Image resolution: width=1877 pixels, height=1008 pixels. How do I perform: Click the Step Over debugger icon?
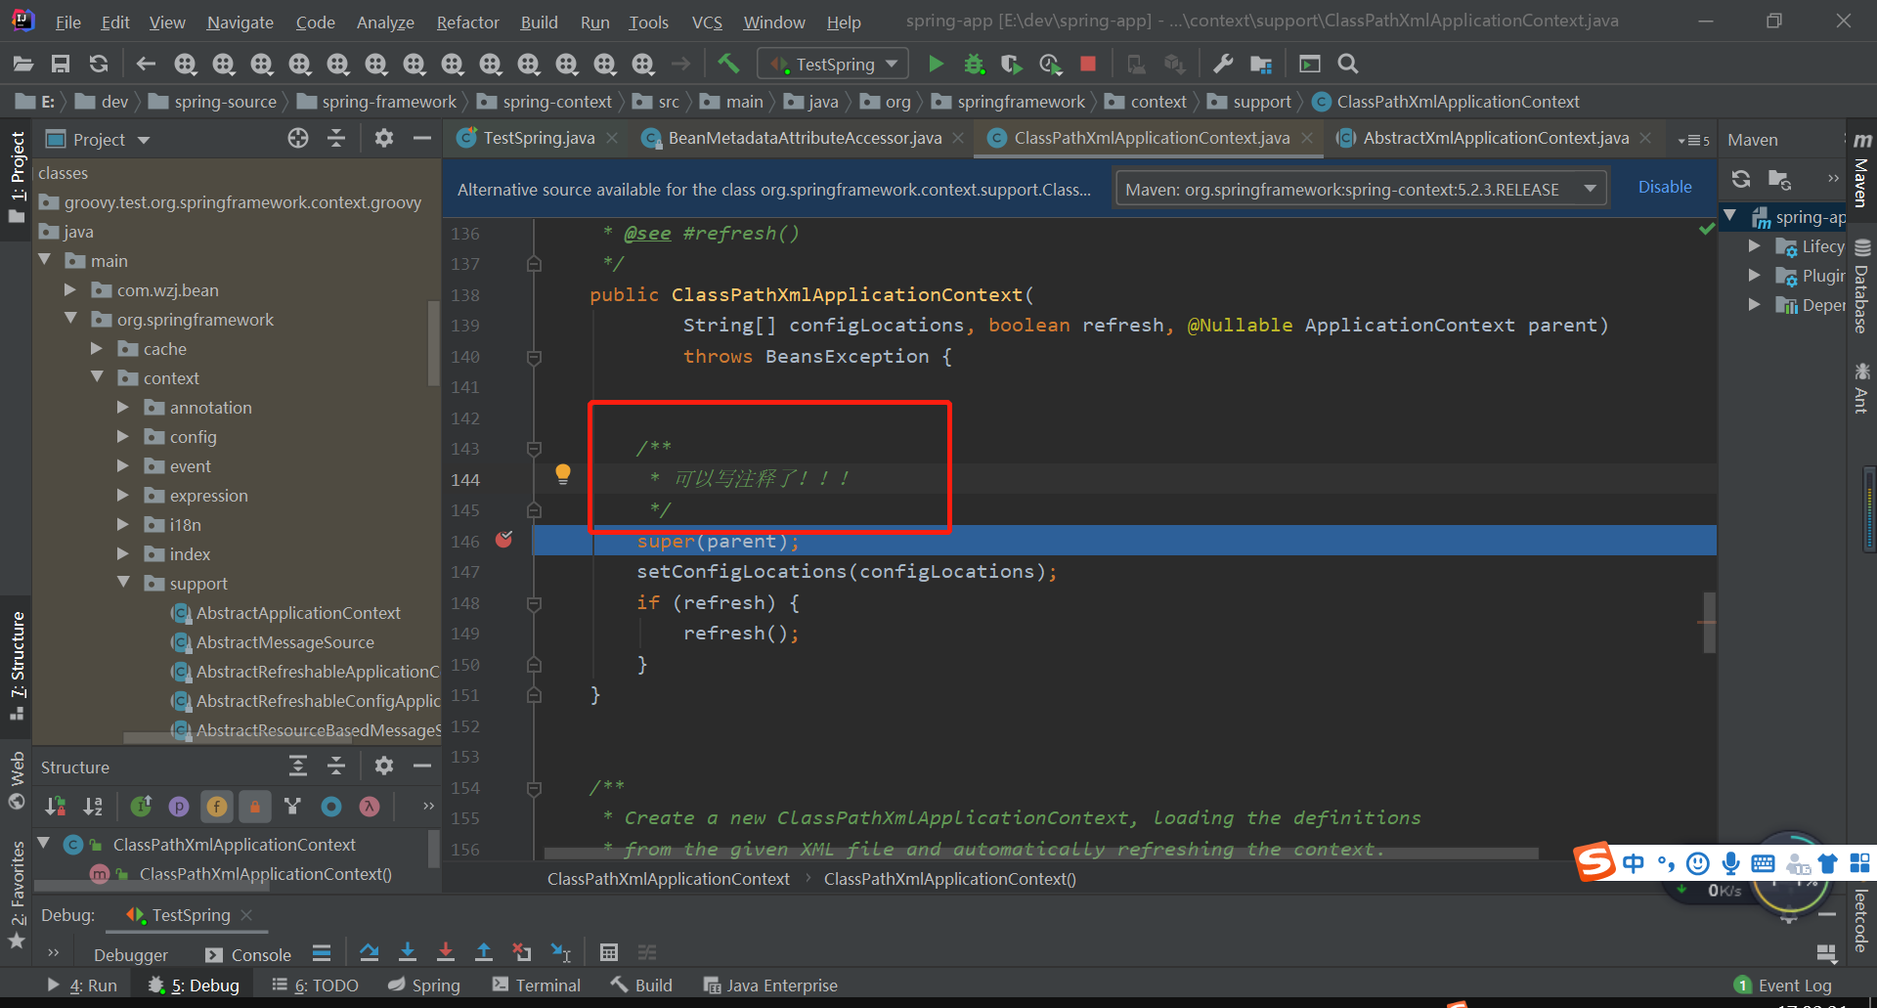(x=369, y=952)
